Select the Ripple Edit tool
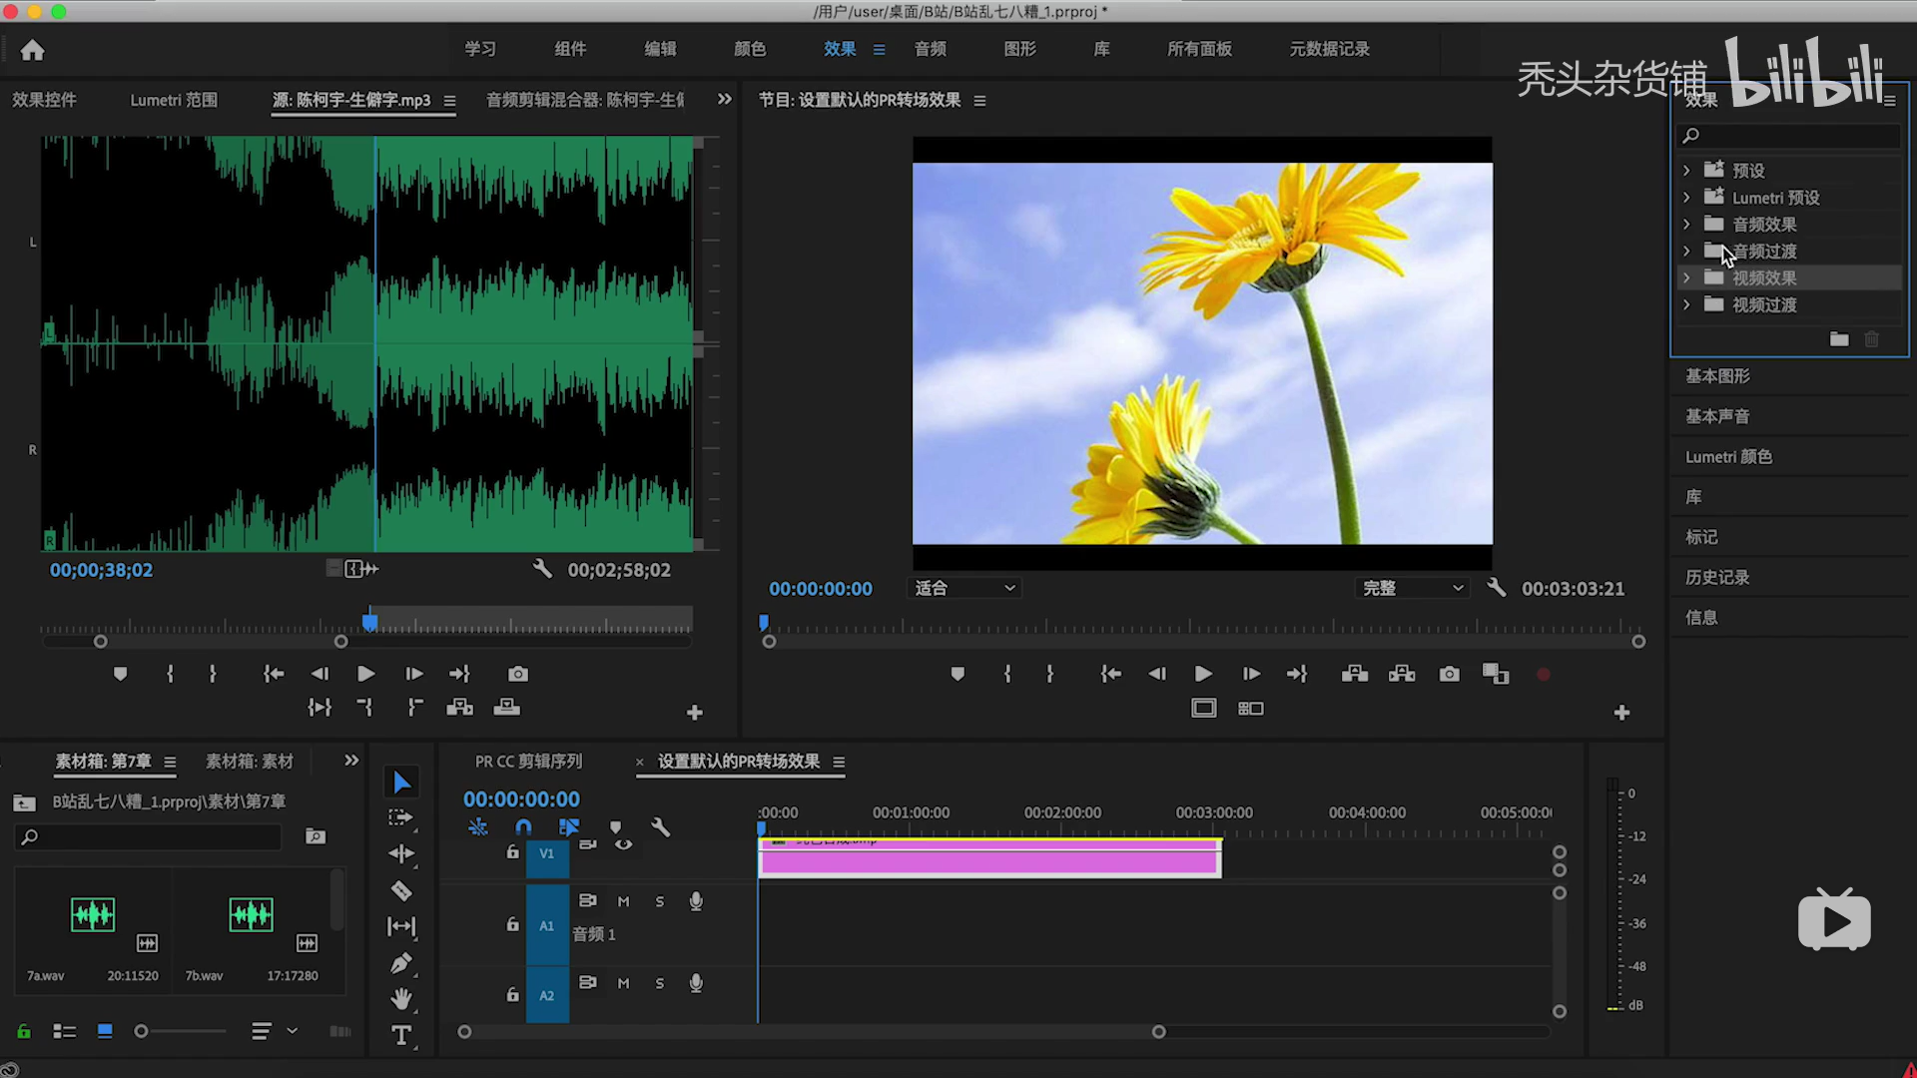The height and width of the screenshot is (1078, 1917). pos(401,853)
